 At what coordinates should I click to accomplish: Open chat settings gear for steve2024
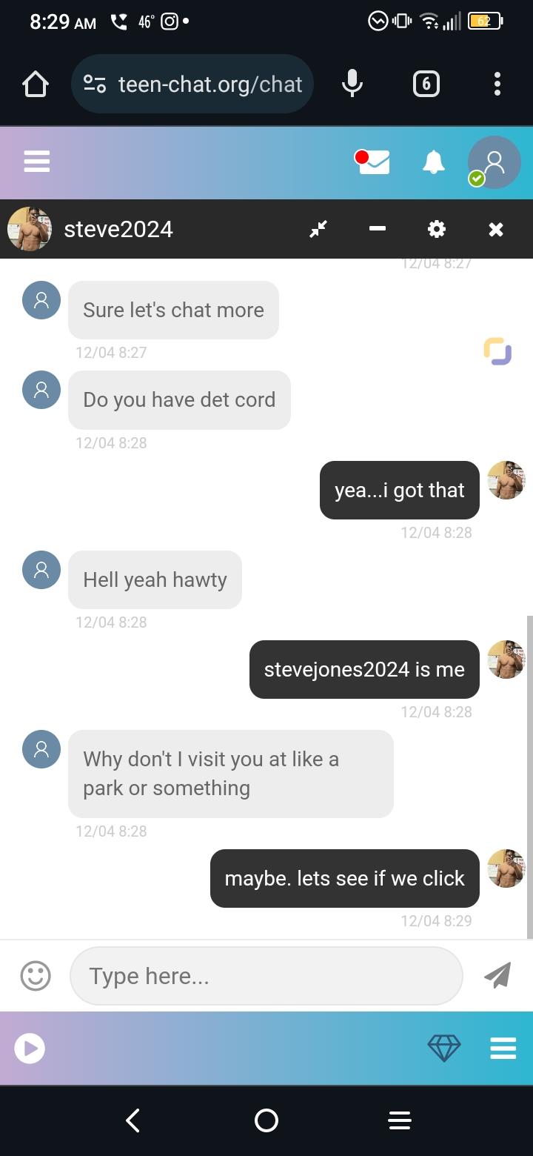(x=437, y=229)
